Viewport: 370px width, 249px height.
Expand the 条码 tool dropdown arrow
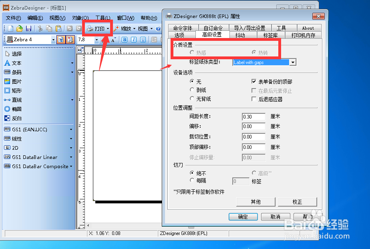coord(72,72)
